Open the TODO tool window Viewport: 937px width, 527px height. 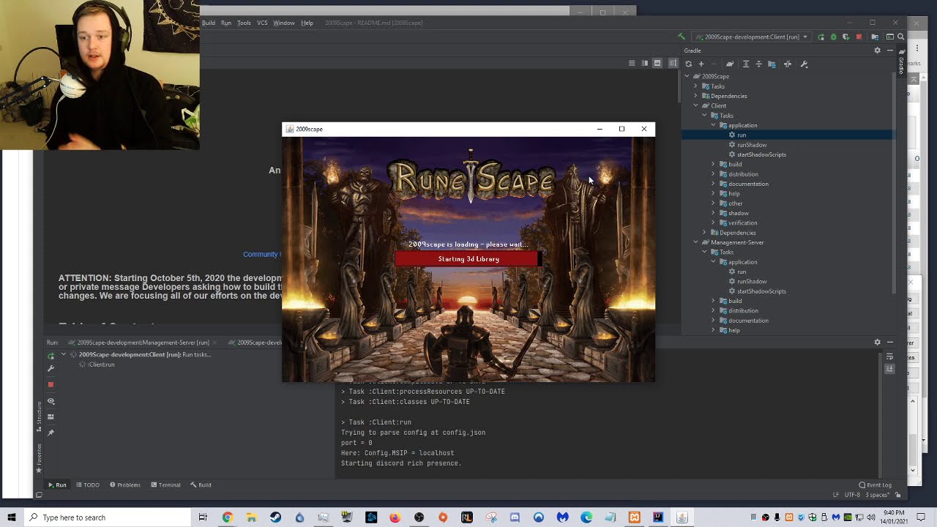tap(88, 485)
